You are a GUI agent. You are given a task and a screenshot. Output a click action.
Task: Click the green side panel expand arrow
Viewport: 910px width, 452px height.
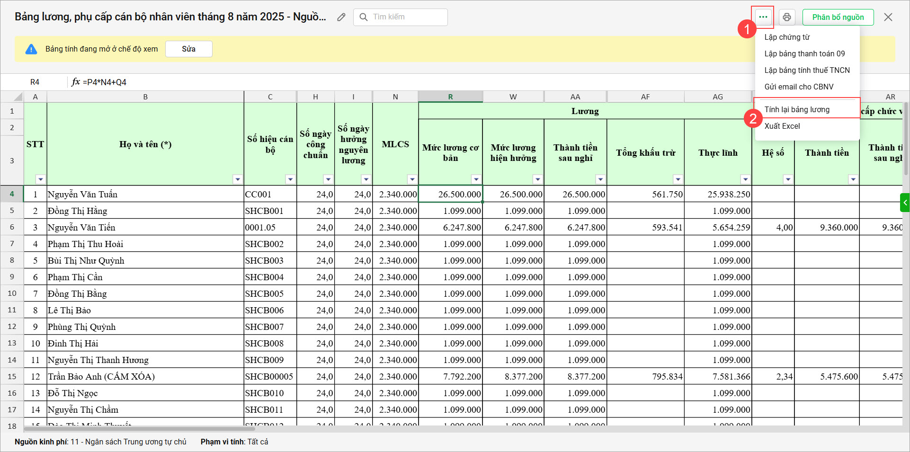pyautogui.click(x=905, y=203)
